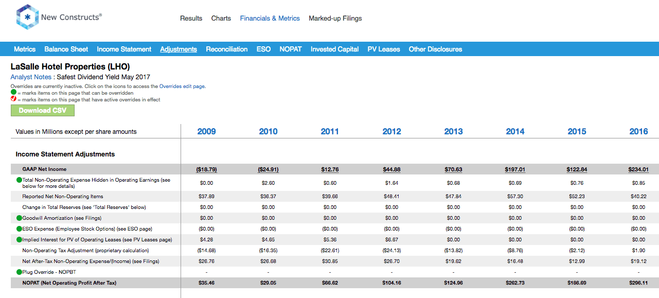
Task: Click green override icon beside ESO Expense
Action: pos(19,229)
